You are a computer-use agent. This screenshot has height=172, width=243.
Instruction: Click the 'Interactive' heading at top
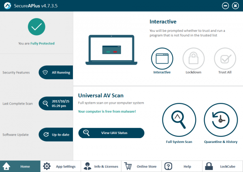click(163, 21)
